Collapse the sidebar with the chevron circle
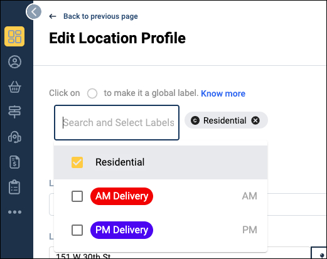 tap(34, 12)
